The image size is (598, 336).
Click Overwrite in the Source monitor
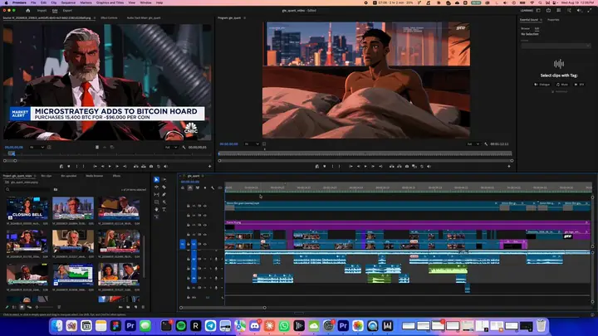[x=144, y=167]
